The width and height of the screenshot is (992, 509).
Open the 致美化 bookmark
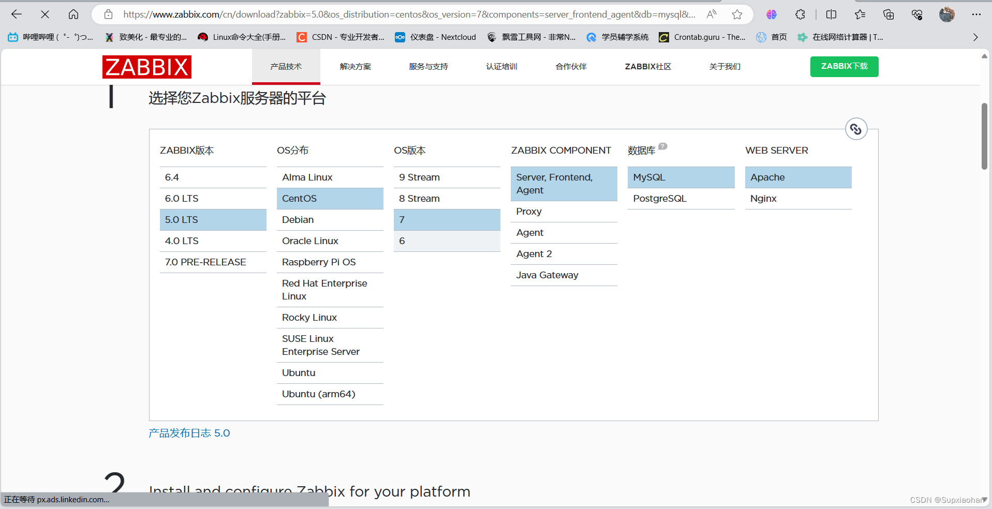(146, 37)
